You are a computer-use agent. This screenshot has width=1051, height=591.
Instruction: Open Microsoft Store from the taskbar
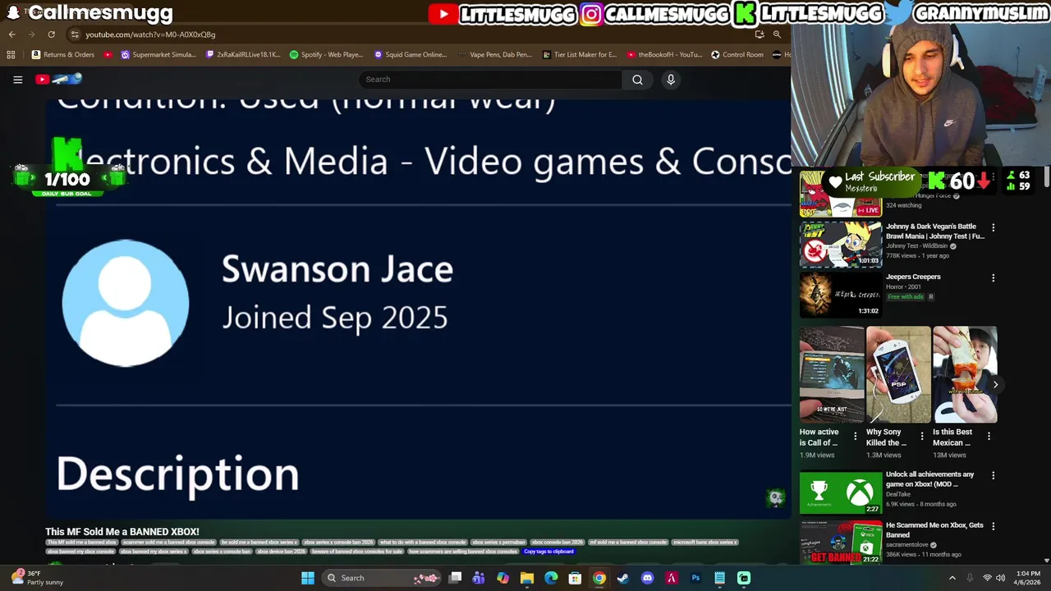tap(575, 578)
